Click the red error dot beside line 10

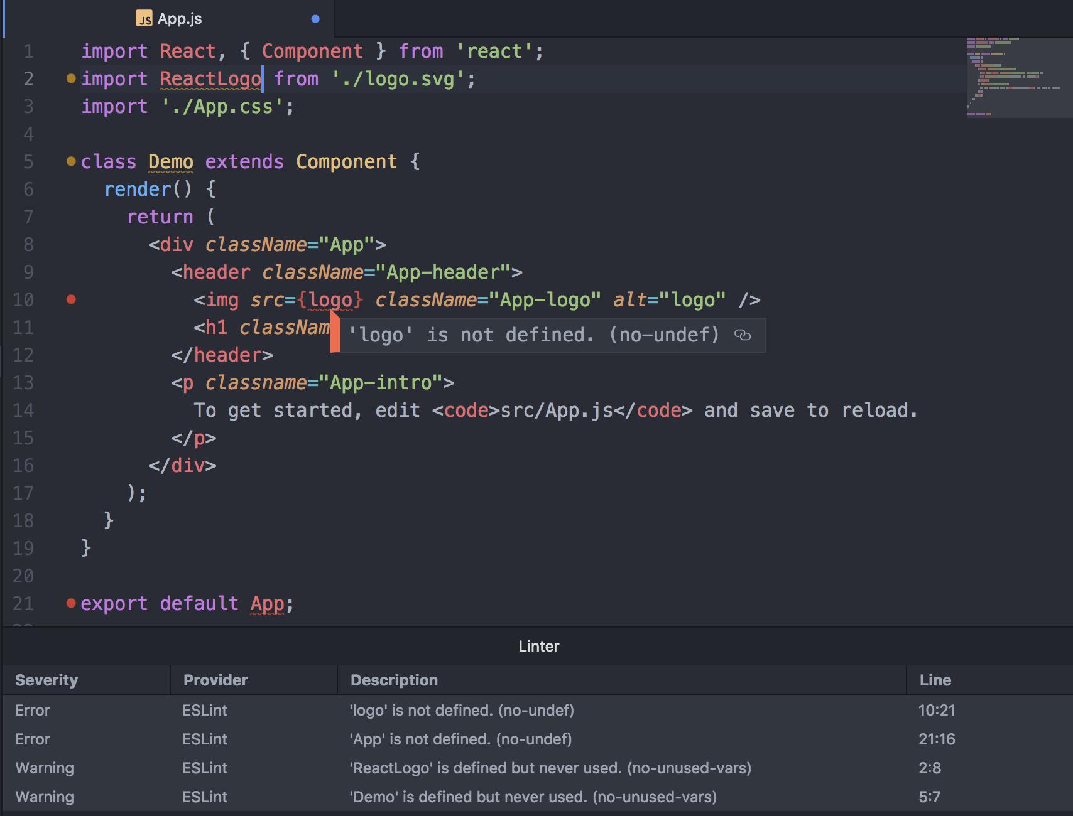(72, 299)
